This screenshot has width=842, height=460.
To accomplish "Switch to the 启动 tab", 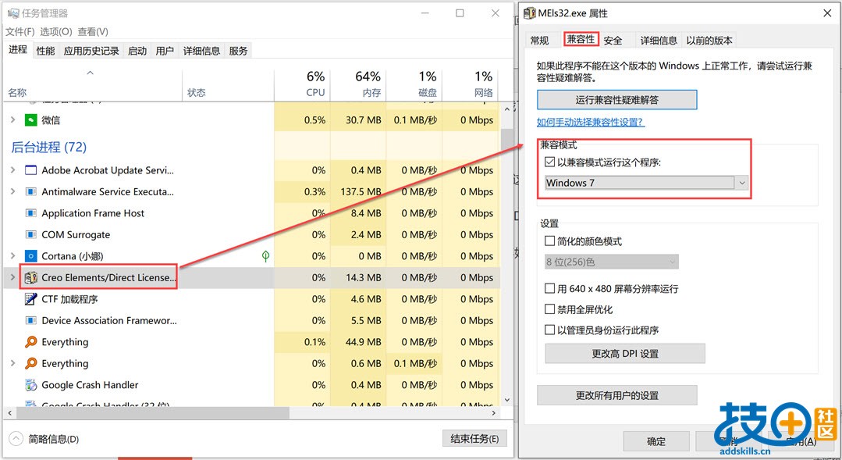I will [137, 51].
